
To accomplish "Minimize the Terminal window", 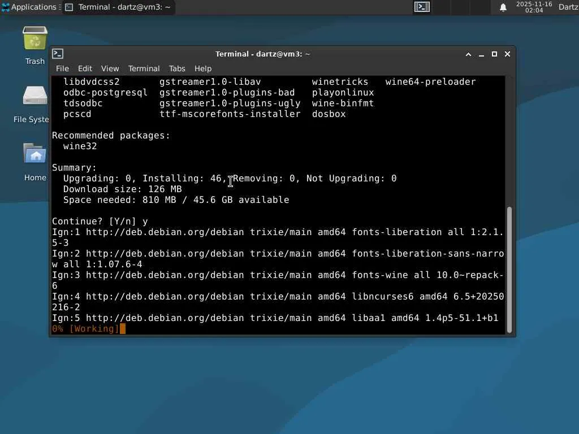I will (x=481, y=54).
